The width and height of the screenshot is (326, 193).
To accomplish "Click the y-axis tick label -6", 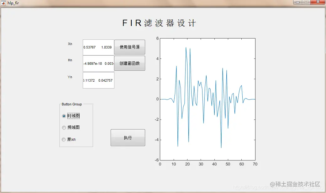I will pos(156,160).
